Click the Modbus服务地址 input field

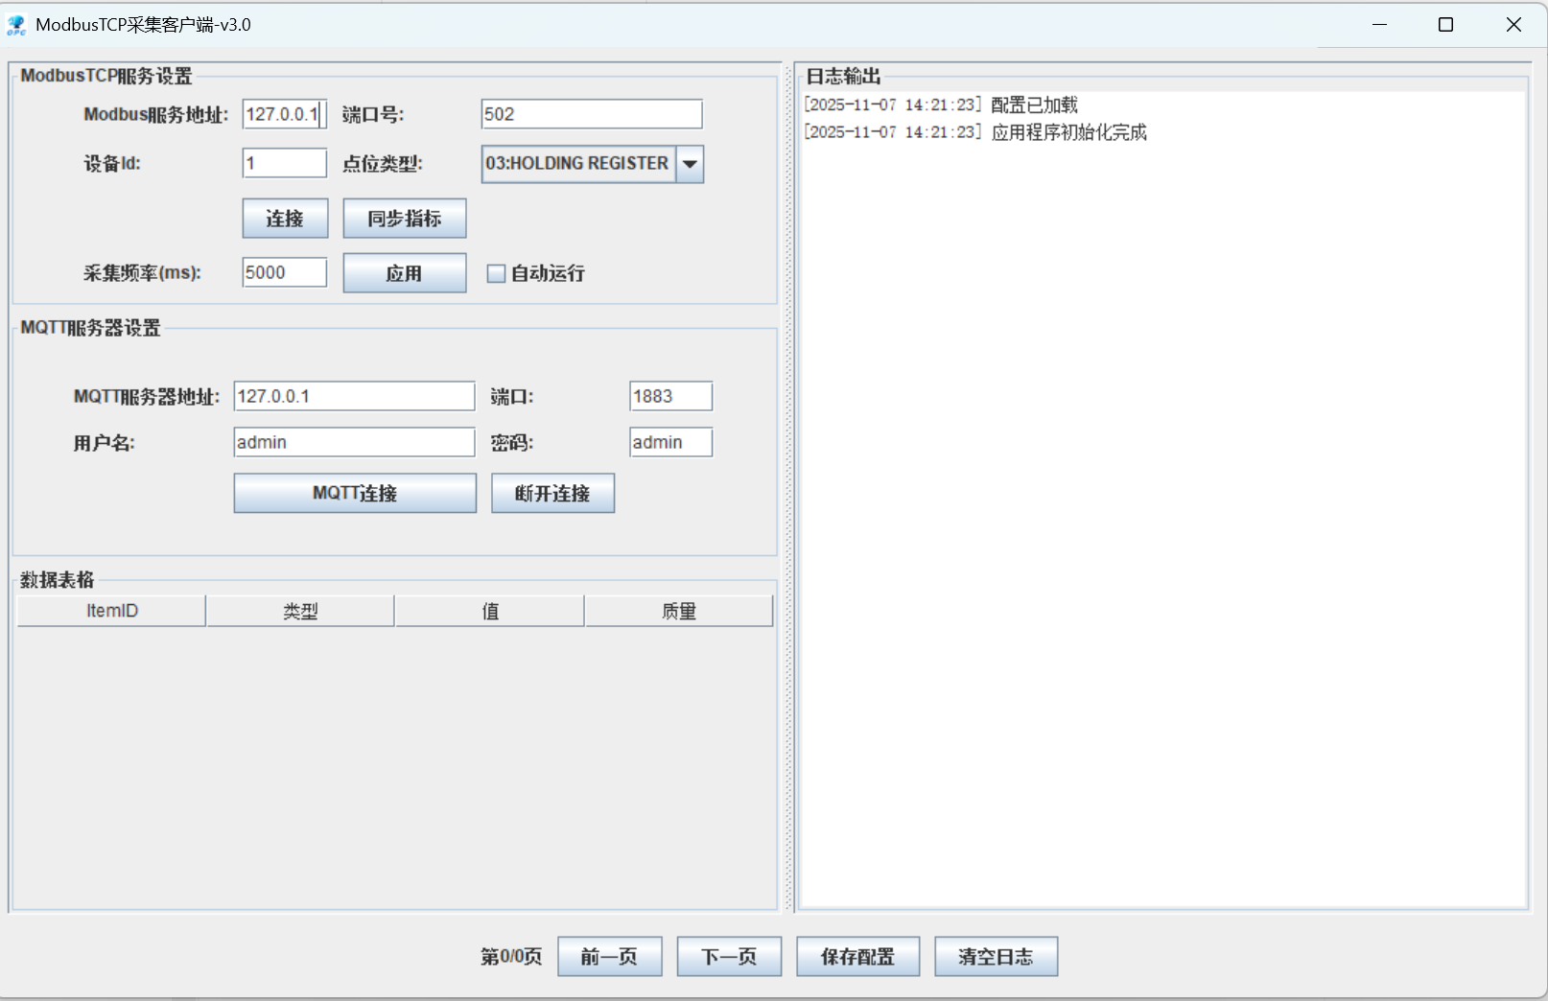click(x=284, y=113)
